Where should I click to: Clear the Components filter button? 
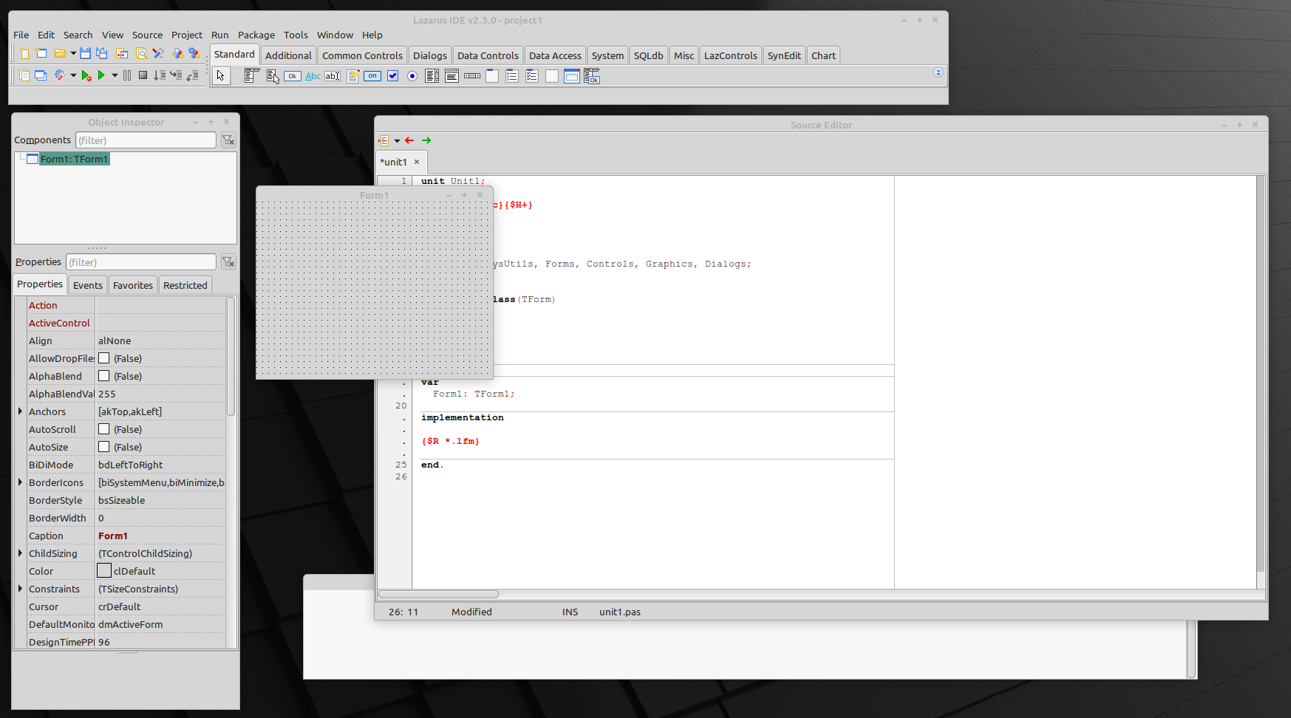click(x=228, y=140)
